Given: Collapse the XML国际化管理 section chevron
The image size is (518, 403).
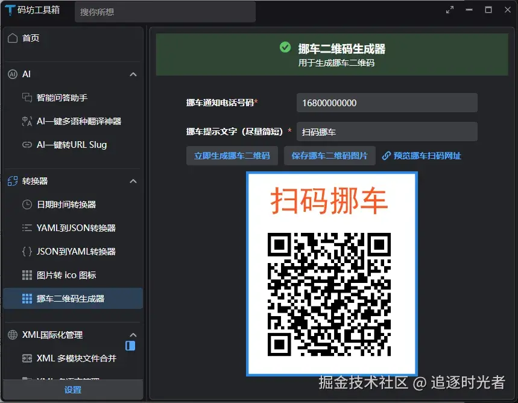Looking at the screenshot, I should click(x=133, y=335).
